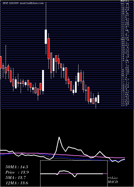The height and width of the screenshot is (187, 134).
Task: Click the "BSE 526508" chart title
Action: (x=10, y=3)
